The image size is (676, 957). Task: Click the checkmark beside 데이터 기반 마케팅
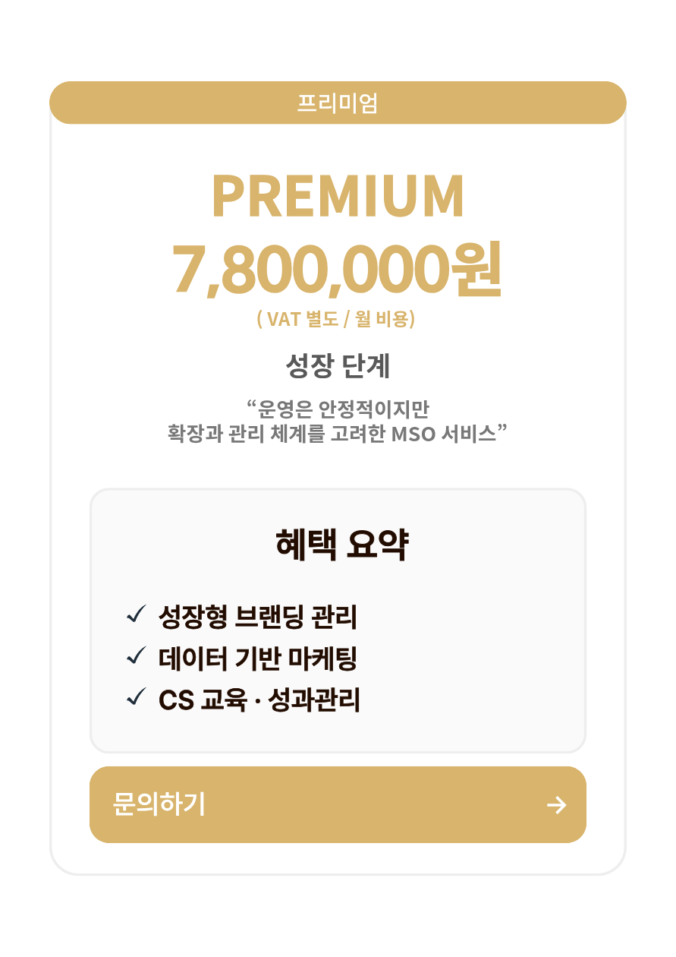coord(137,655)
